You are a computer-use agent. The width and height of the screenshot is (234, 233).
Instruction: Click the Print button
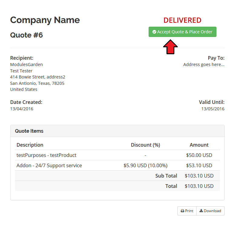(187, 211)
